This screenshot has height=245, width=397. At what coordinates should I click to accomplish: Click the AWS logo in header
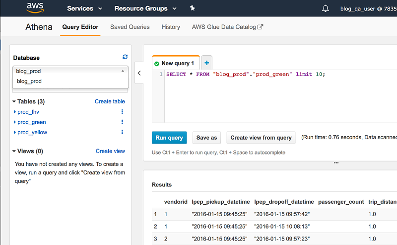tap(36, 8)
